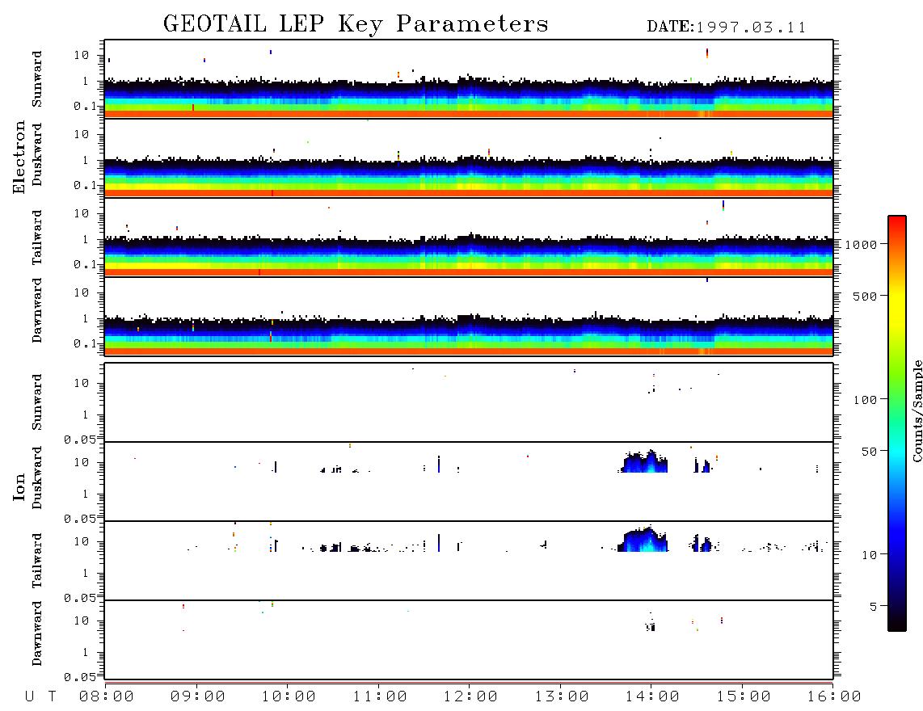Click the 1000 colorbar tick label

pyautogui.click(x=861, y=244)
